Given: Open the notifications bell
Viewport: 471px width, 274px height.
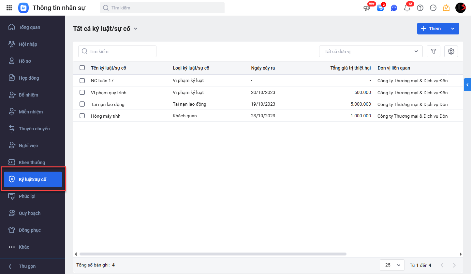Looking at the screenshot, I should click(x=407, y=8).
